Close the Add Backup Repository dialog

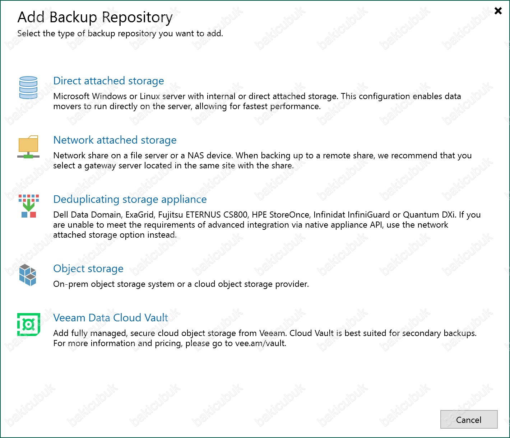point(498,11)
